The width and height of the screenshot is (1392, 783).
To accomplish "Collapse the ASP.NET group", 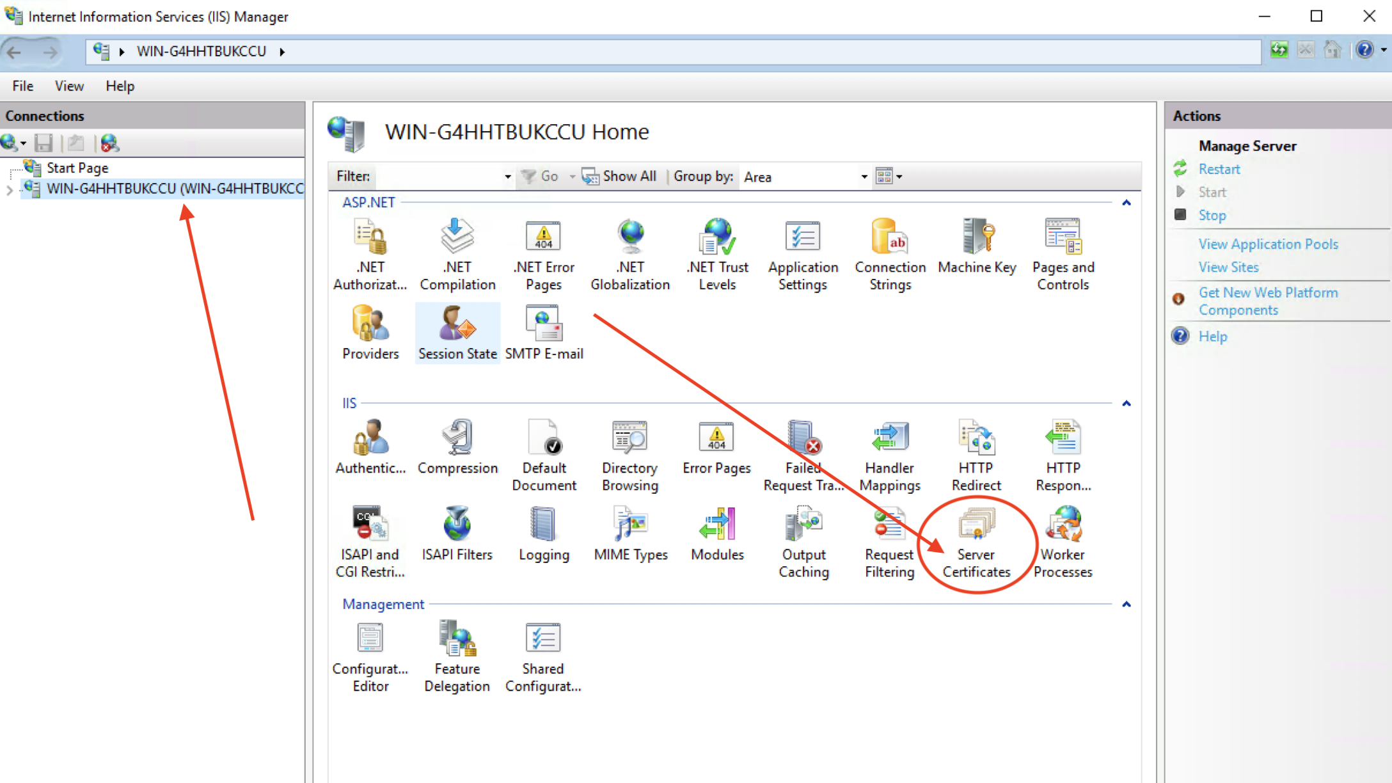I will tap(1127, 203).
